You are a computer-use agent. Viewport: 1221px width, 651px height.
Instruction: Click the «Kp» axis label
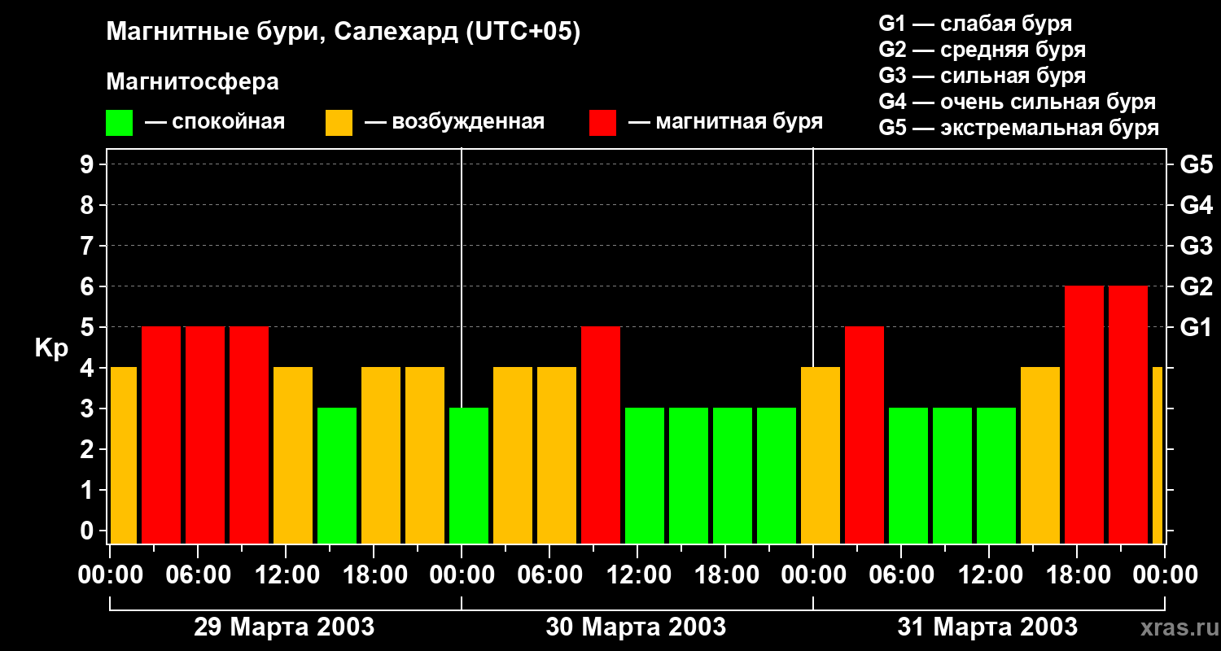51,348
